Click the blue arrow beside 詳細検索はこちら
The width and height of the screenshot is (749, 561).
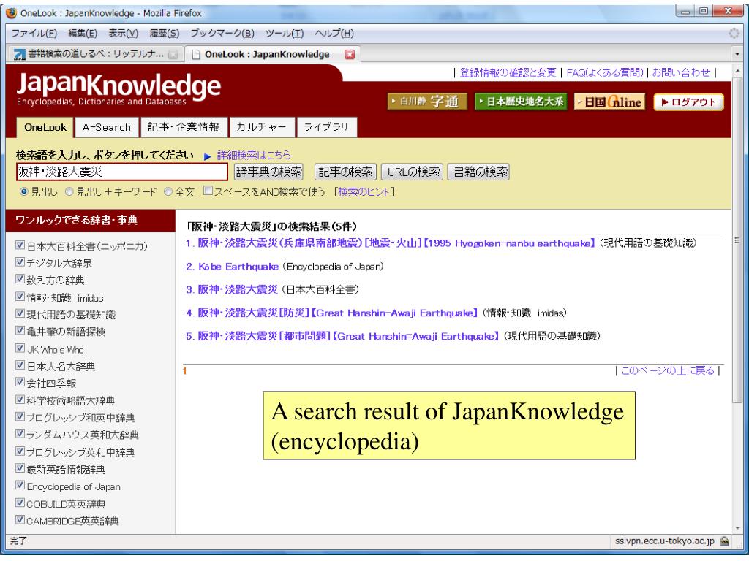[x=207, y=156]
